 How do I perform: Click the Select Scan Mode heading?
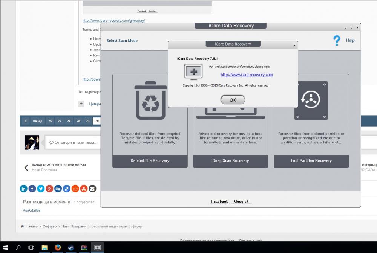(x=122, y=41)
